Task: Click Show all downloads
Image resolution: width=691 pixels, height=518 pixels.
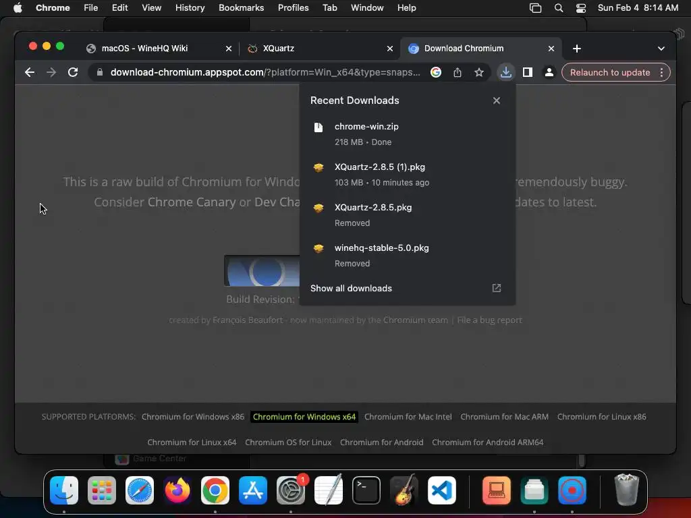Action: click(x=351, y=288)
